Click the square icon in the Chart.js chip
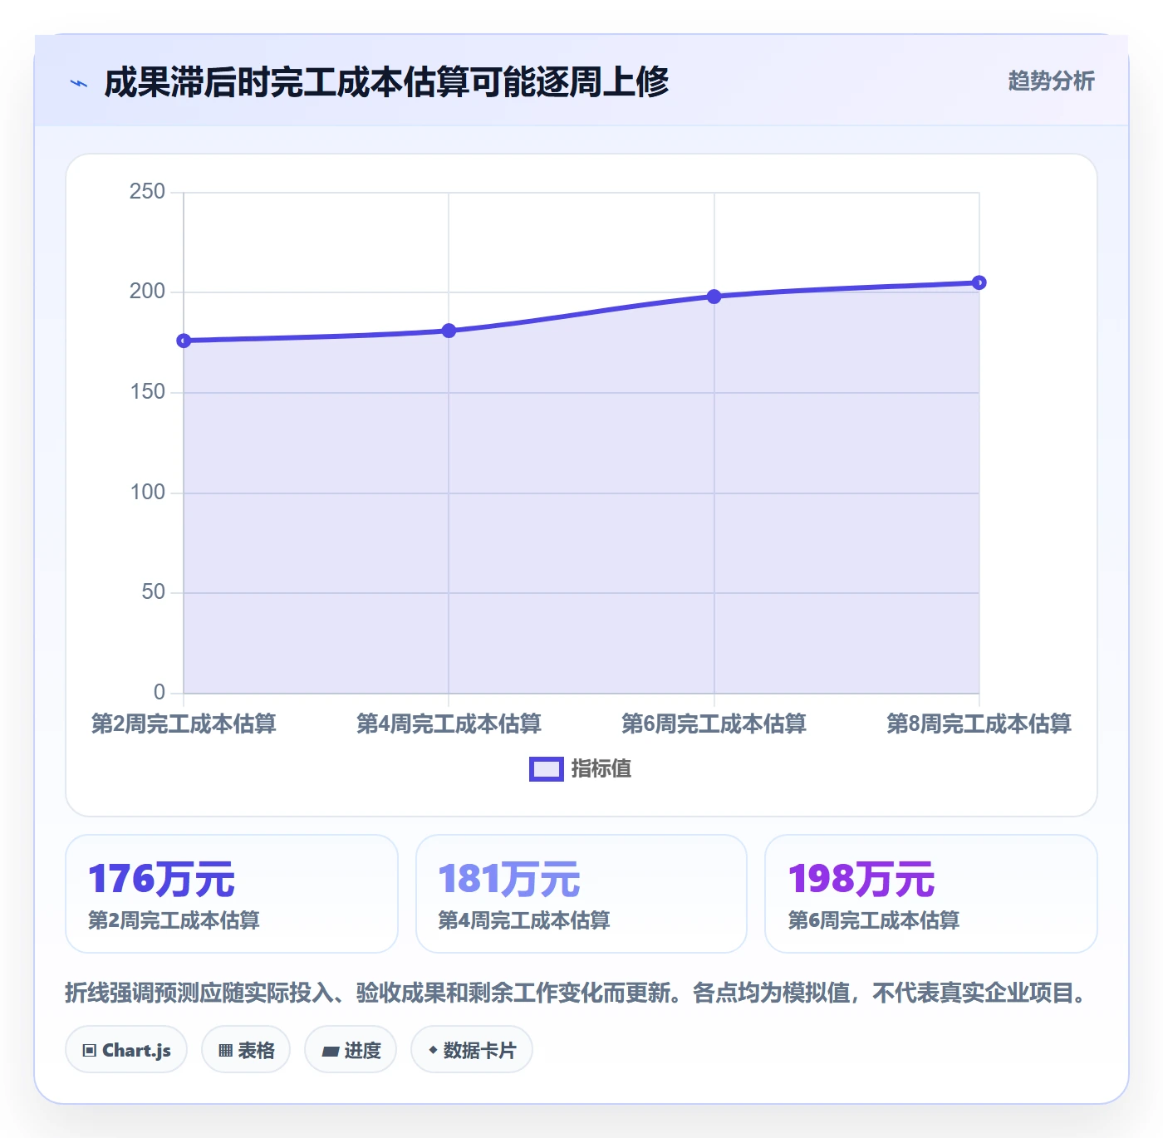 click(90, 1051)
